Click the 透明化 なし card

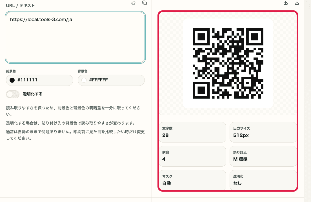pyautogui.click(x=263, y=180)
